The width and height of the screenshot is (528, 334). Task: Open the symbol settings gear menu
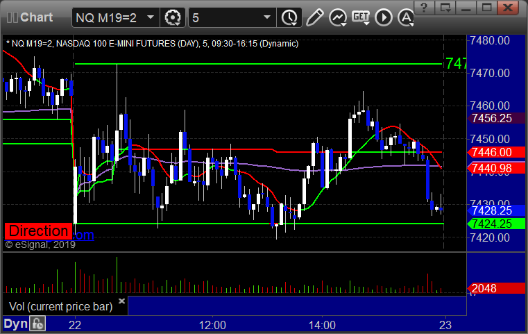pos(173,17)
